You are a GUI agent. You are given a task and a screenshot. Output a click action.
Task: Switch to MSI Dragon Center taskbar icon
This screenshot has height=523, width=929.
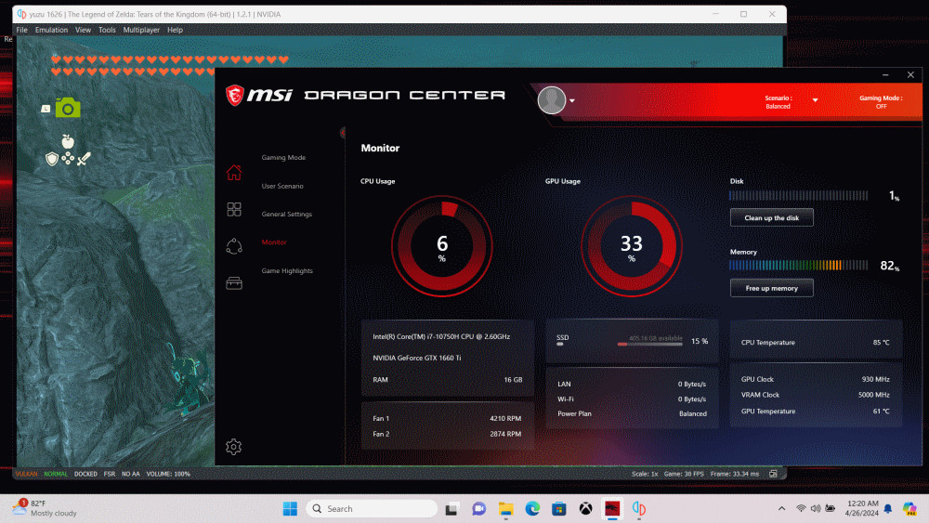click(612, 509)
